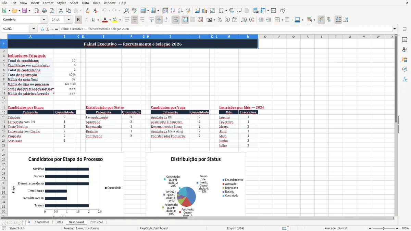Open sidebar Gallery panel icon

pyautogui.click(x=404, y=60)
